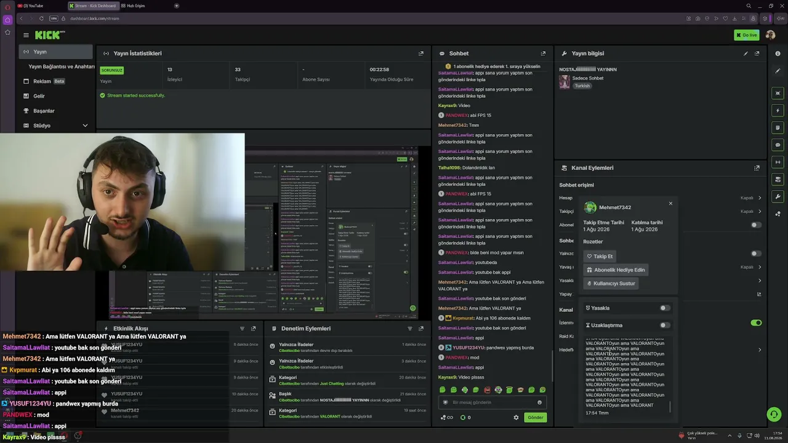
Task: Click the system clock in taskbar
Action: pos(773,436)
